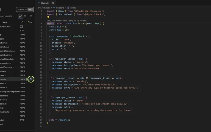The image size is (211, 132).
Task: Click the 97% coverage value
Action: click(22, 31)
